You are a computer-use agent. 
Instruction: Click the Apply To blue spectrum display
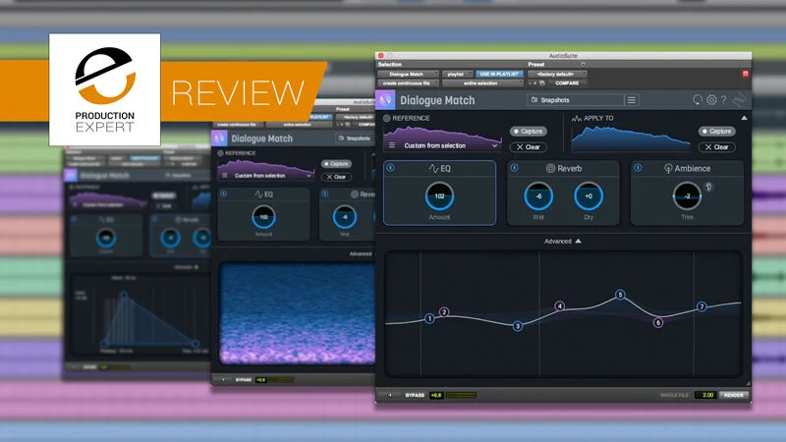click(631, 138)
